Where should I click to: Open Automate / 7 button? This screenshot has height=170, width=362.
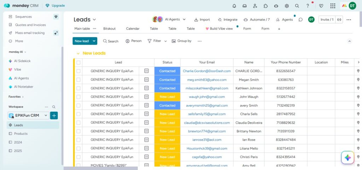257,19
